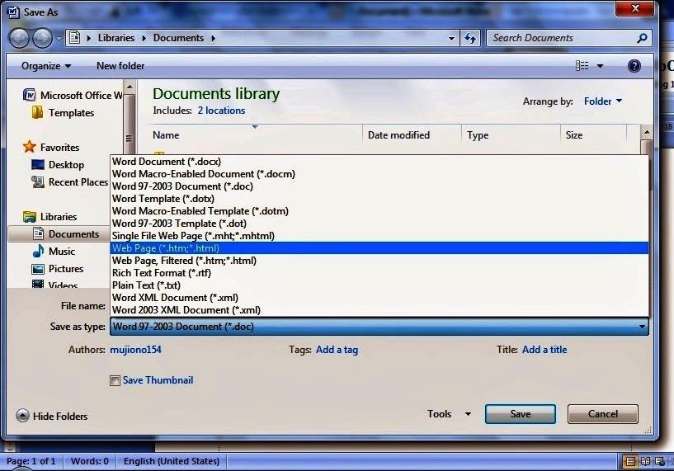This screenshot has height=471, width=674.
Task: Choose Word 97-2003 Document (*.doc) in list
Action: coord(379,186)
